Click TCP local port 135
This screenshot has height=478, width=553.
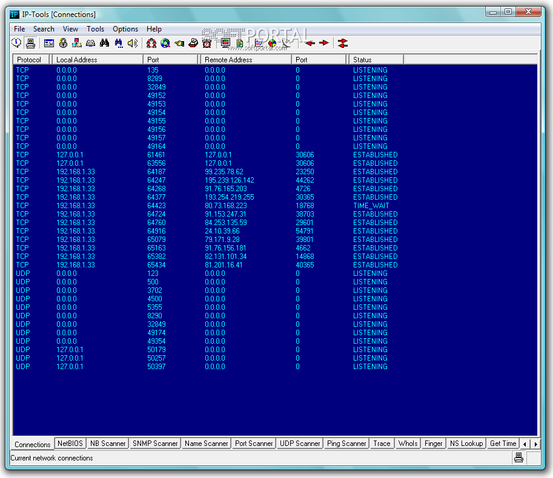pyautogui.click(x=153, y=70)
